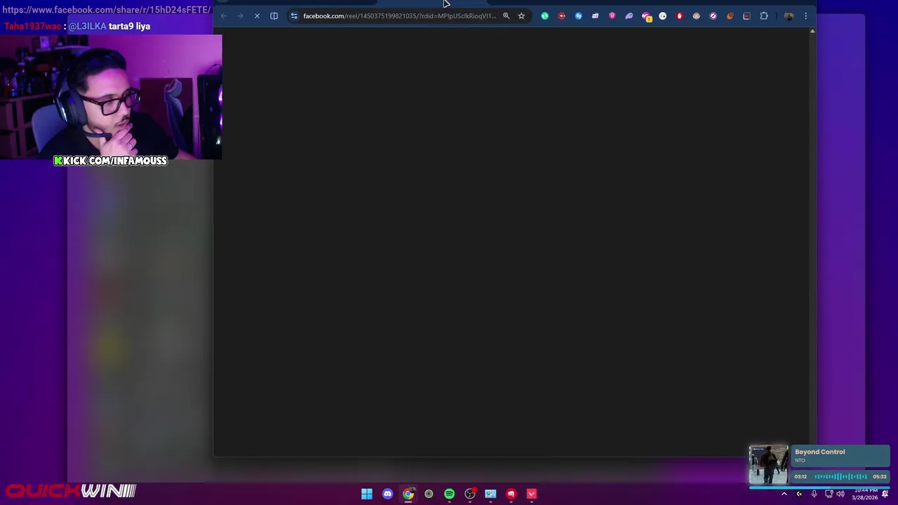Click the streamer webcam feed
The image size is (898, 505).
111,97
